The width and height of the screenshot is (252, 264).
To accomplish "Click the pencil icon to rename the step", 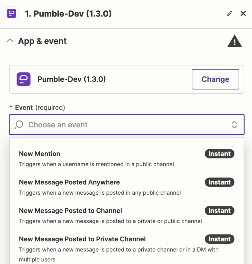I will (x=230, y=13).
